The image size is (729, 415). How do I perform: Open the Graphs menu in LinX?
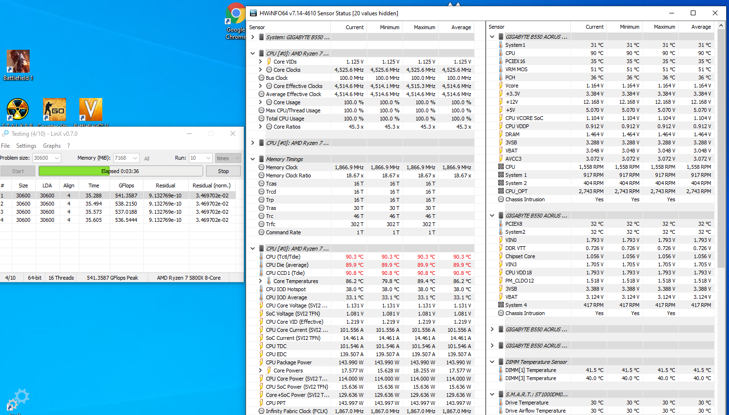[52, 146]
